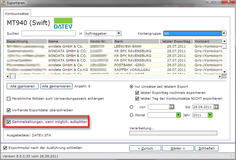
Task: Click horizontal scroll-left arrow
Action: [8, 76]
